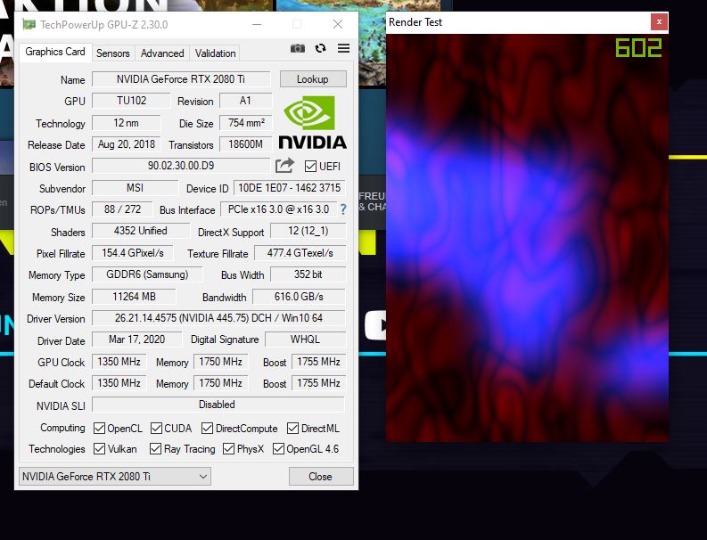Viewport: 707px width, 540px height.
Task: Click the Revision value A1
Action: [x=245, y=101]
